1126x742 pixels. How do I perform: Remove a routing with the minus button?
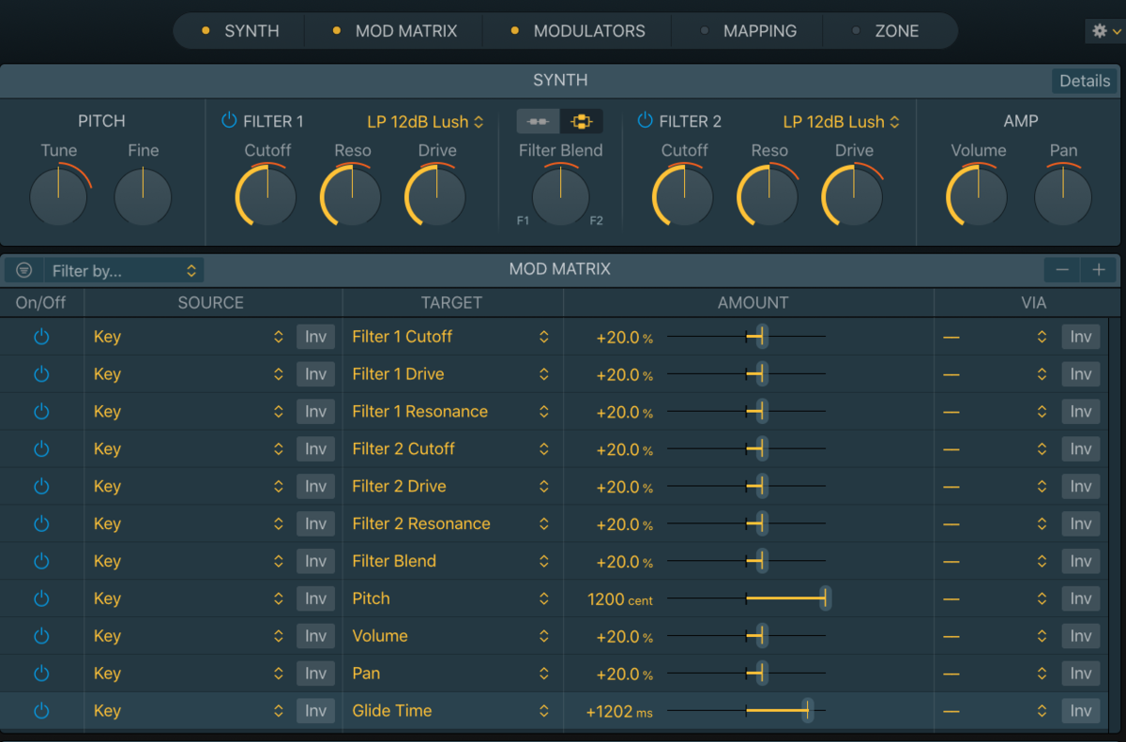point(1062,270)
